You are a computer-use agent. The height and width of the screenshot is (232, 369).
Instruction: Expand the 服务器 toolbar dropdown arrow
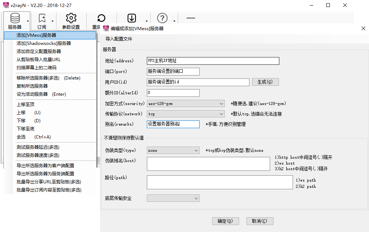(x=28, y=21)
